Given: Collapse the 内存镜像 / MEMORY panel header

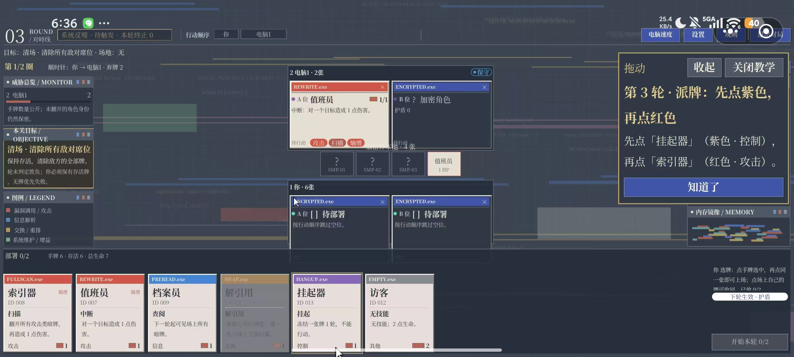Looking at the screenshot, I should [738, 212].
